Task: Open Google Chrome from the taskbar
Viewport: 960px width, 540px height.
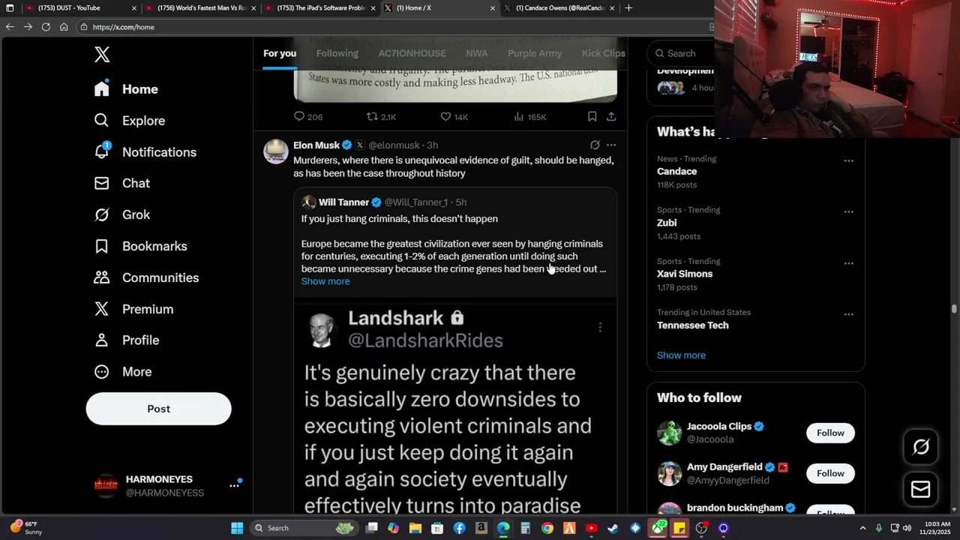Action: tap(547, 528)
